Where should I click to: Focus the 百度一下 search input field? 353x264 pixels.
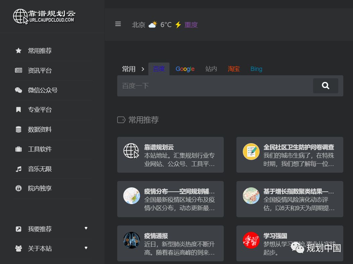tap(215, 86)
